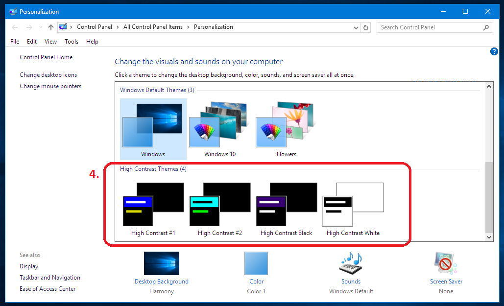The width and height of the screenshot is (504, 306).
Task: Click the Personalization icon in the address bar
Action: tap(62, 27)
